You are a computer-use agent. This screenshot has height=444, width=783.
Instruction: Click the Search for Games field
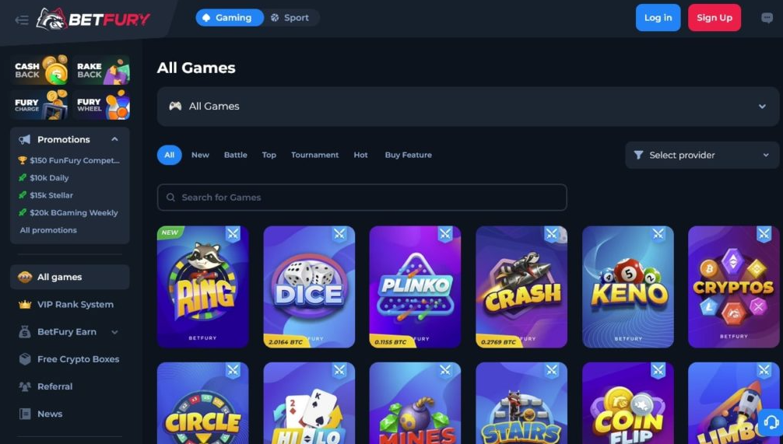[x=362, y=198]
